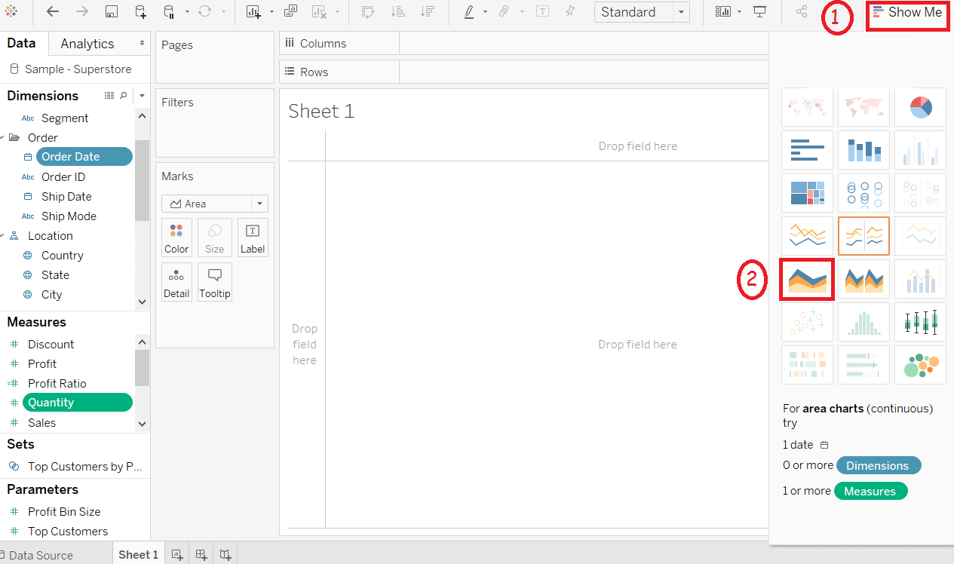Toggle mark labels with the T icon
The image size is (954, 564).
pos(542,12)
